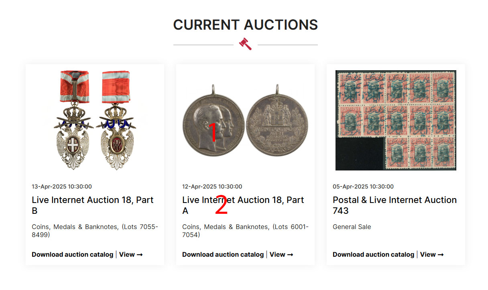Click the arrow beside Part B's View link
This screenshot has height=290, width=488.
tap(140, 255)
